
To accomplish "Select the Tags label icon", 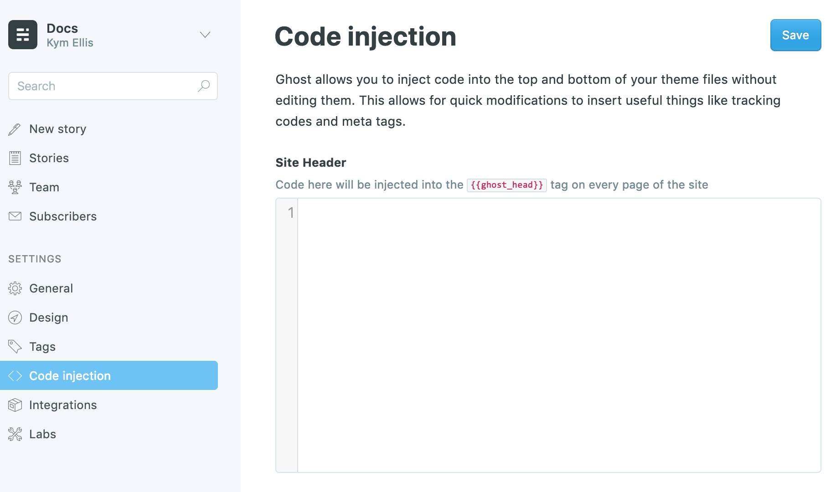I will pyautogui.click(x=15, y=346).
